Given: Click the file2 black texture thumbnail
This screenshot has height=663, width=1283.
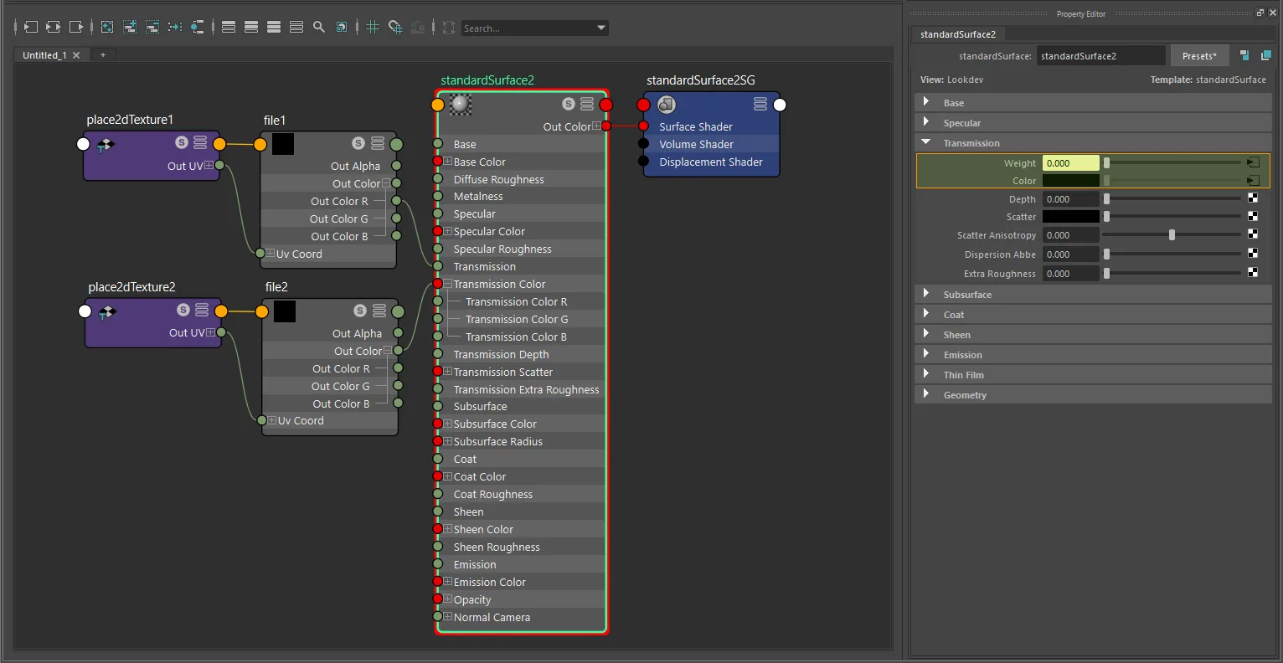Looking at the screenshot, I should 285,311.
